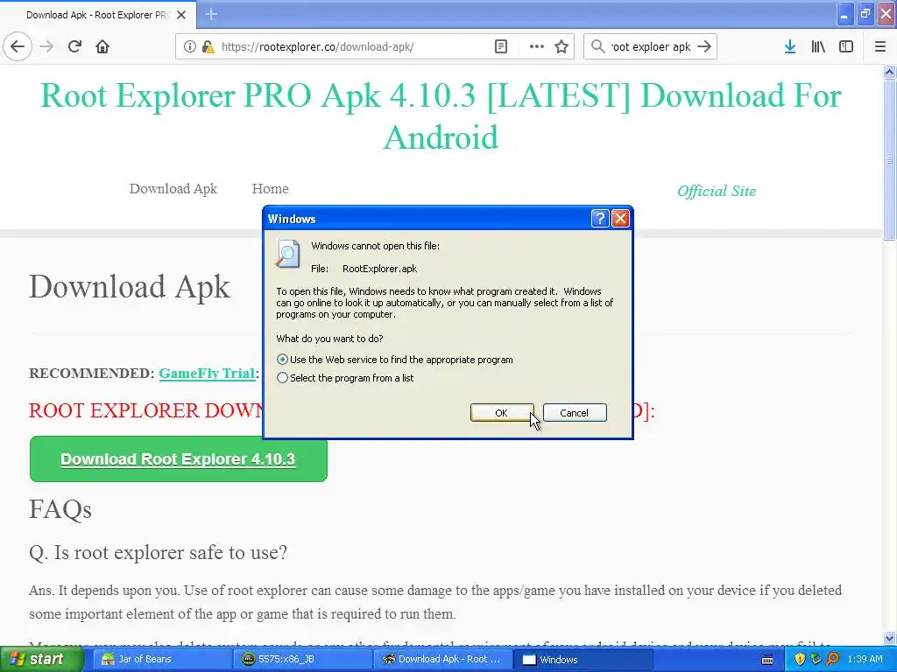Viewport: 897px width, 672px height.
Task: Open page actions three-dot menu
Action: click(537, 46)
